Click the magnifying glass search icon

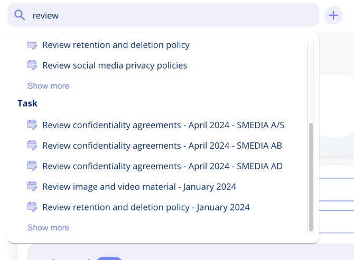(20, 15)
